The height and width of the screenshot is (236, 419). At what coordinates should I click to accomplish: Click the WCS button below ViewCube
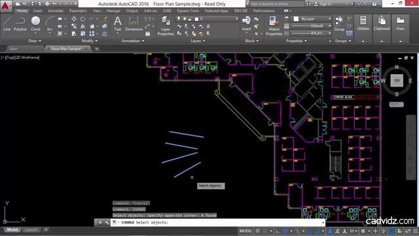(x=396, y=104)
